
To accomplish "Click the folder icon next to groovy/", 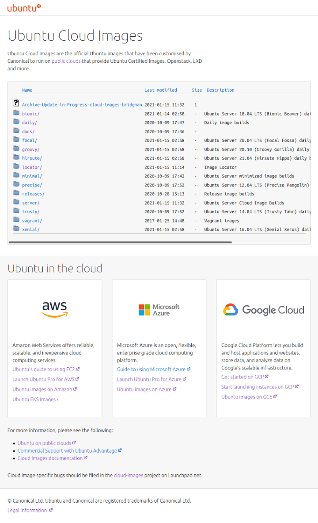I will pos(16,148).
